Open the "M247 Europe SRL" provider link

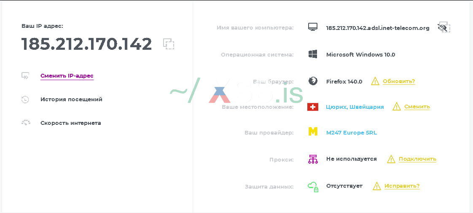[351, 133]
